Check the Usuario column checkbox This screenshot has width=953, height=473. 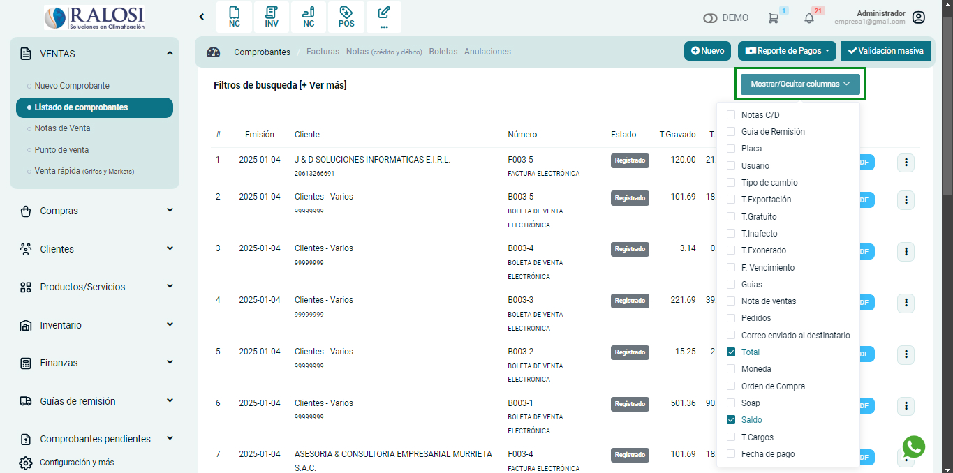click(731, 166)
